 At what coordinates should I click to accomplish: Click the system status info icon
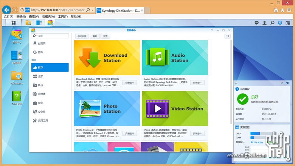click(x=237, y=89)
